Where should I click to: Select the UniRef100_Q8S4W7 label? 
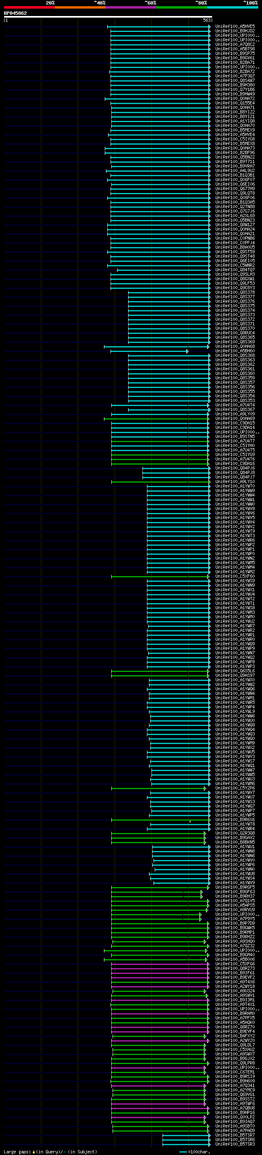(235, 81)
